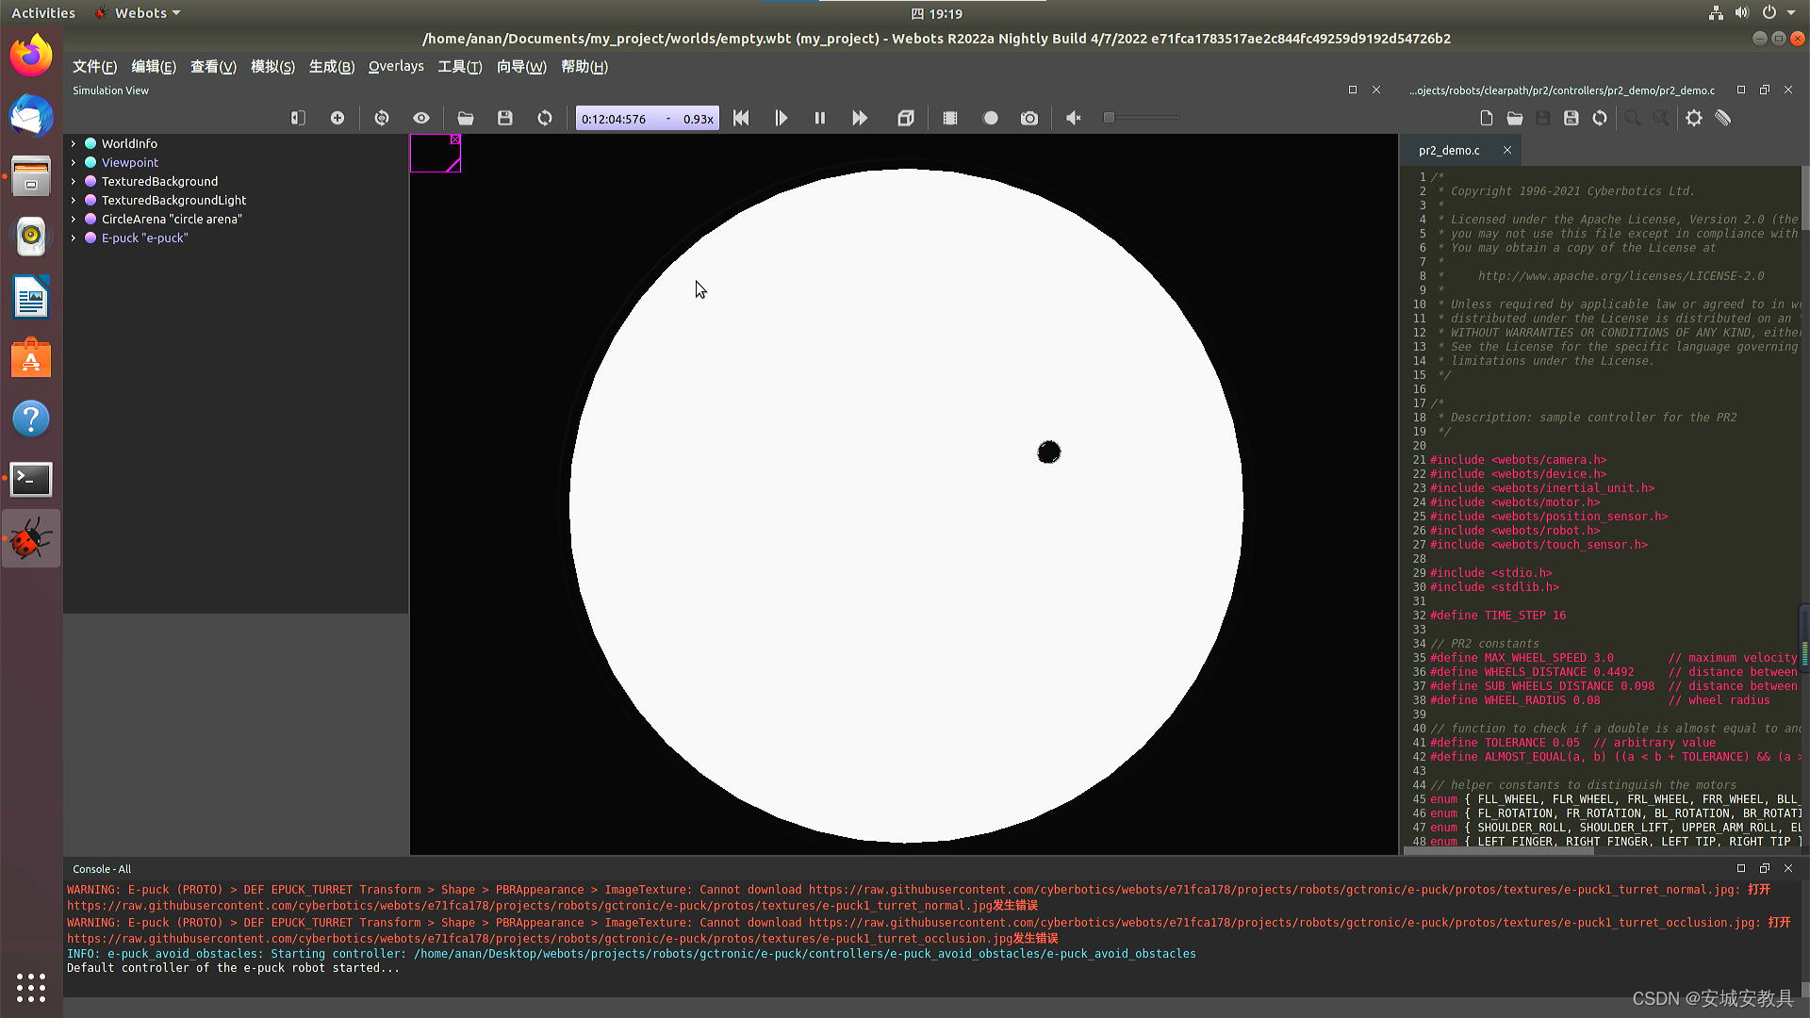Click the e-puck robot in the arena
This screenshot has height=1018, width=1810.
pyautogui.click(x=1048, y=452)
